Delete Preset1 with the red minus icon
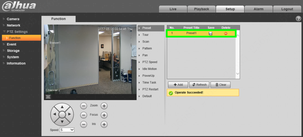The width and height of the screenshot is (303, 137). coord(226,33)
